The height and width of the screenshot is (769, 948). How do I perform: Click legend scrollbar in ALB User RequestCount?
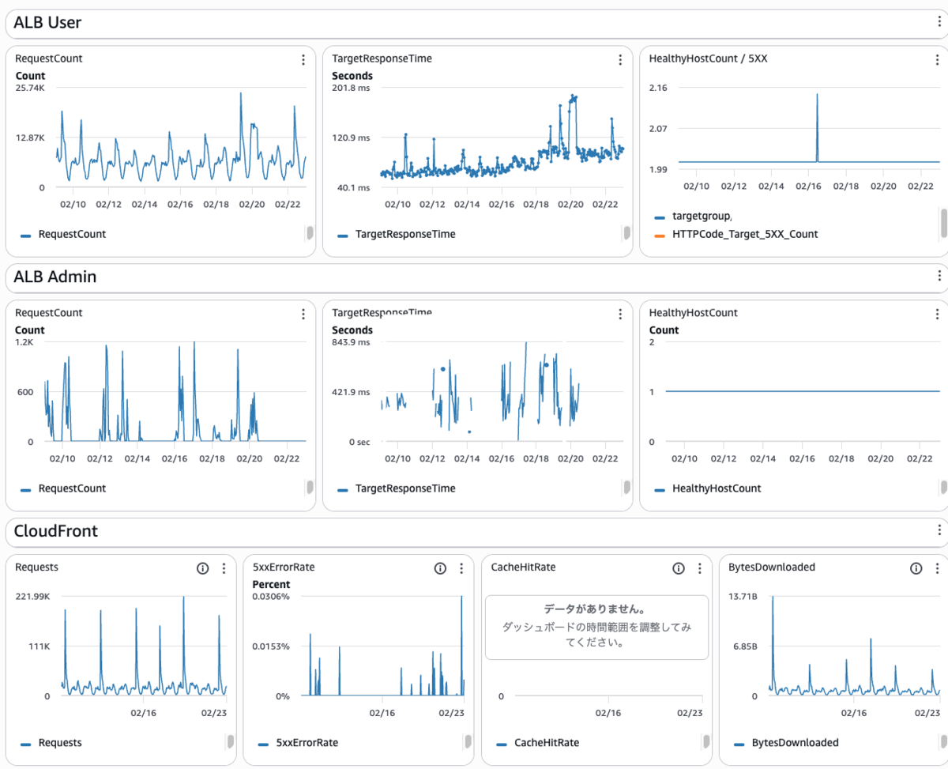310,232
